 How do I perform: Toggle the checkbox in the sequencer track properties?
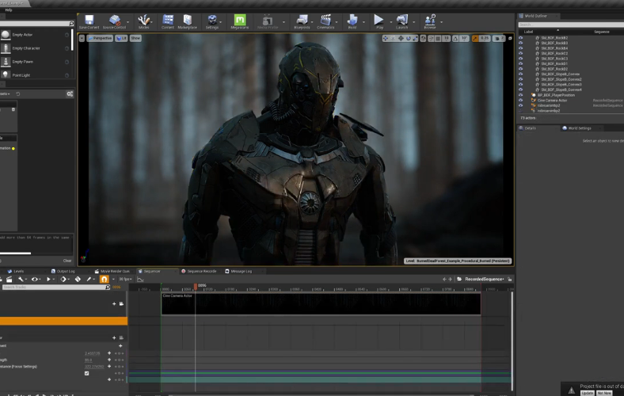click(87, 373)
